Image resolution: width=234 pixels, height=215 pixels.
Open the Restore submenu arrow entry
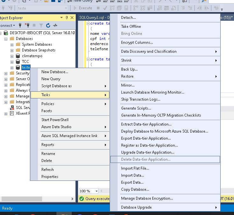(165, 76)
